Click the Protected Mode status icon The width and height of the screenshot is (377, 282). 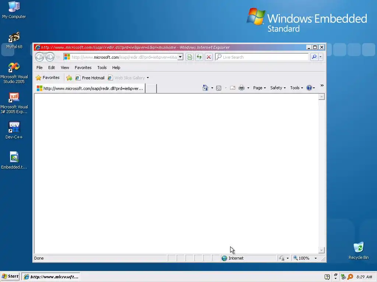pos(282,258)
